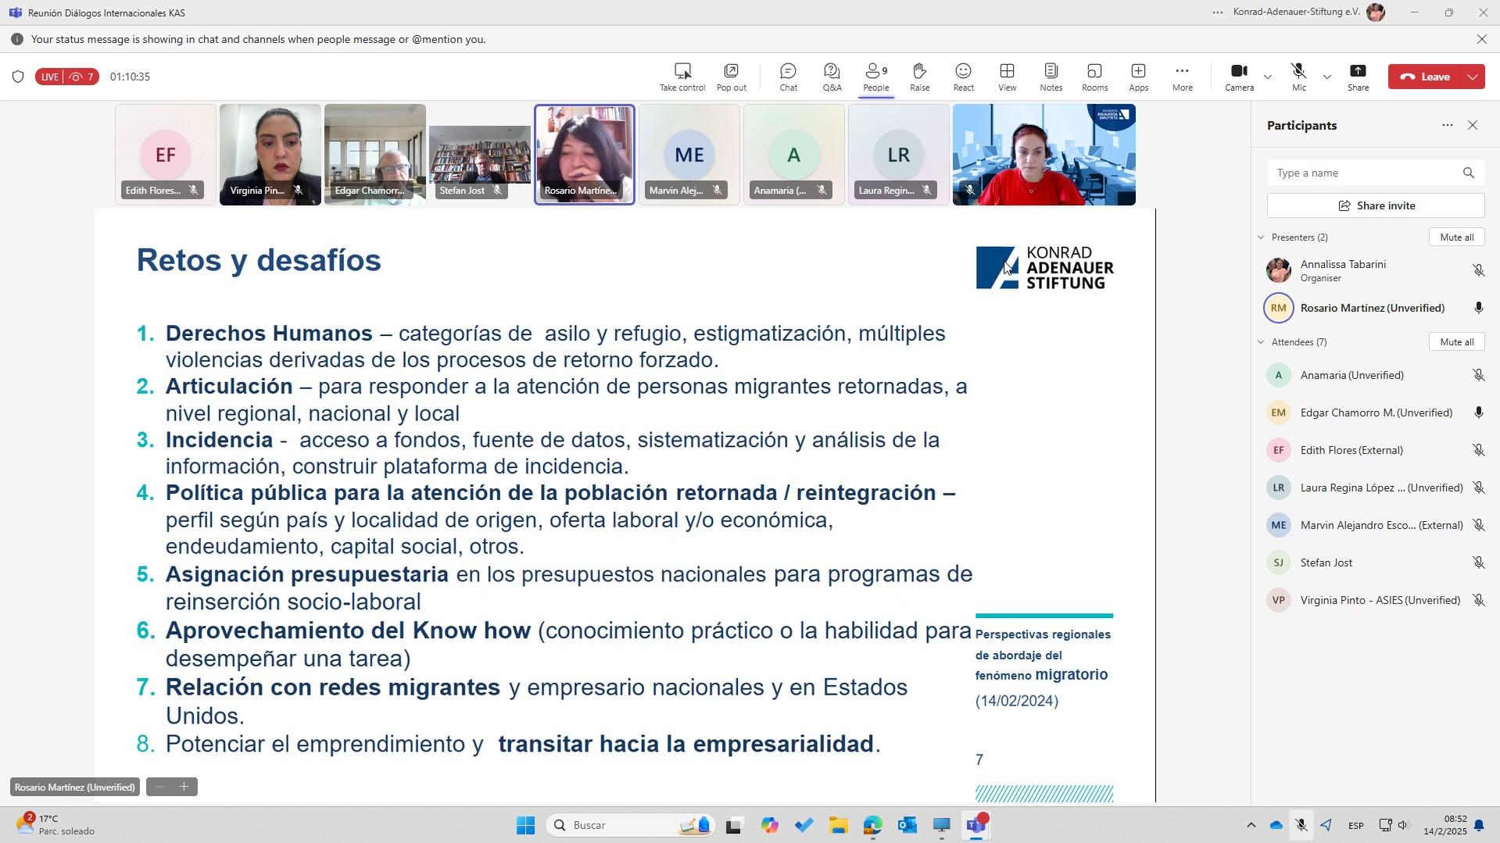This screenshot has height=843, width=1500.
Task: Collapse the Presenters section
Action: tap(1261, 238)
